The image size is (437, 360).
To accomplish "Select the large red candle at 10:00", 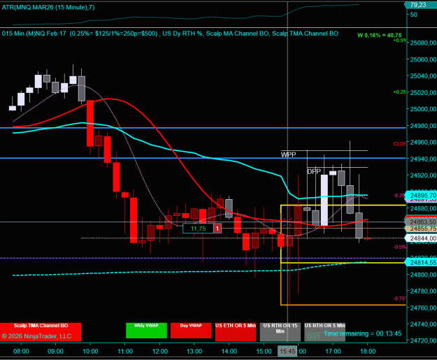I will pos(90,123).
